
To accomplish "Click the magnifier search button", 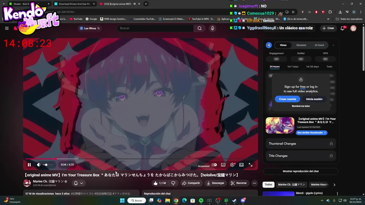I will tap(200, 28).
